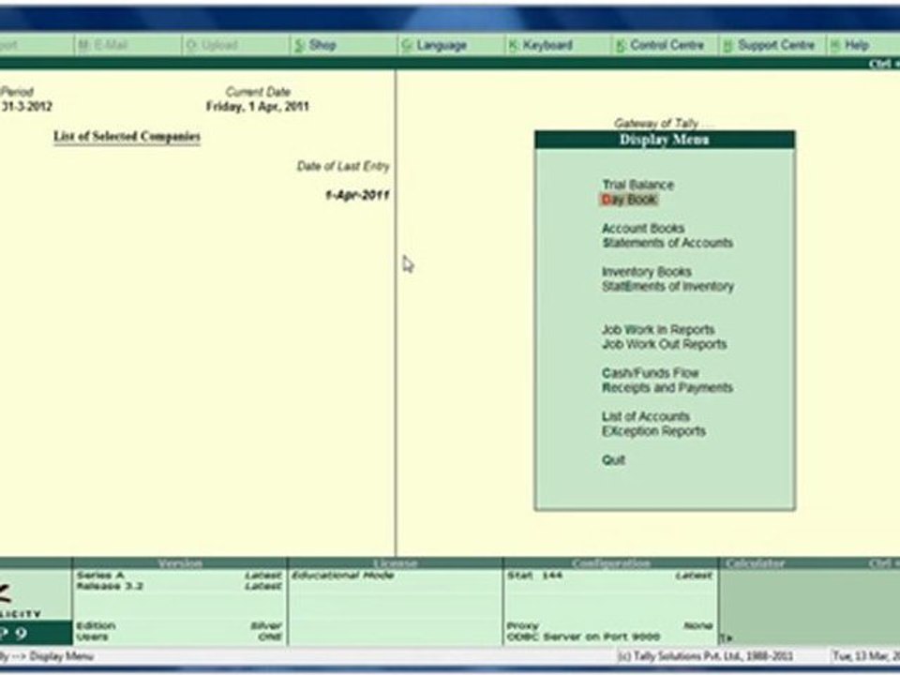The image size is (900, 675).
Task: Click the Gateway of Tally label
Action: pyautogui.click(x=664, y=123)
